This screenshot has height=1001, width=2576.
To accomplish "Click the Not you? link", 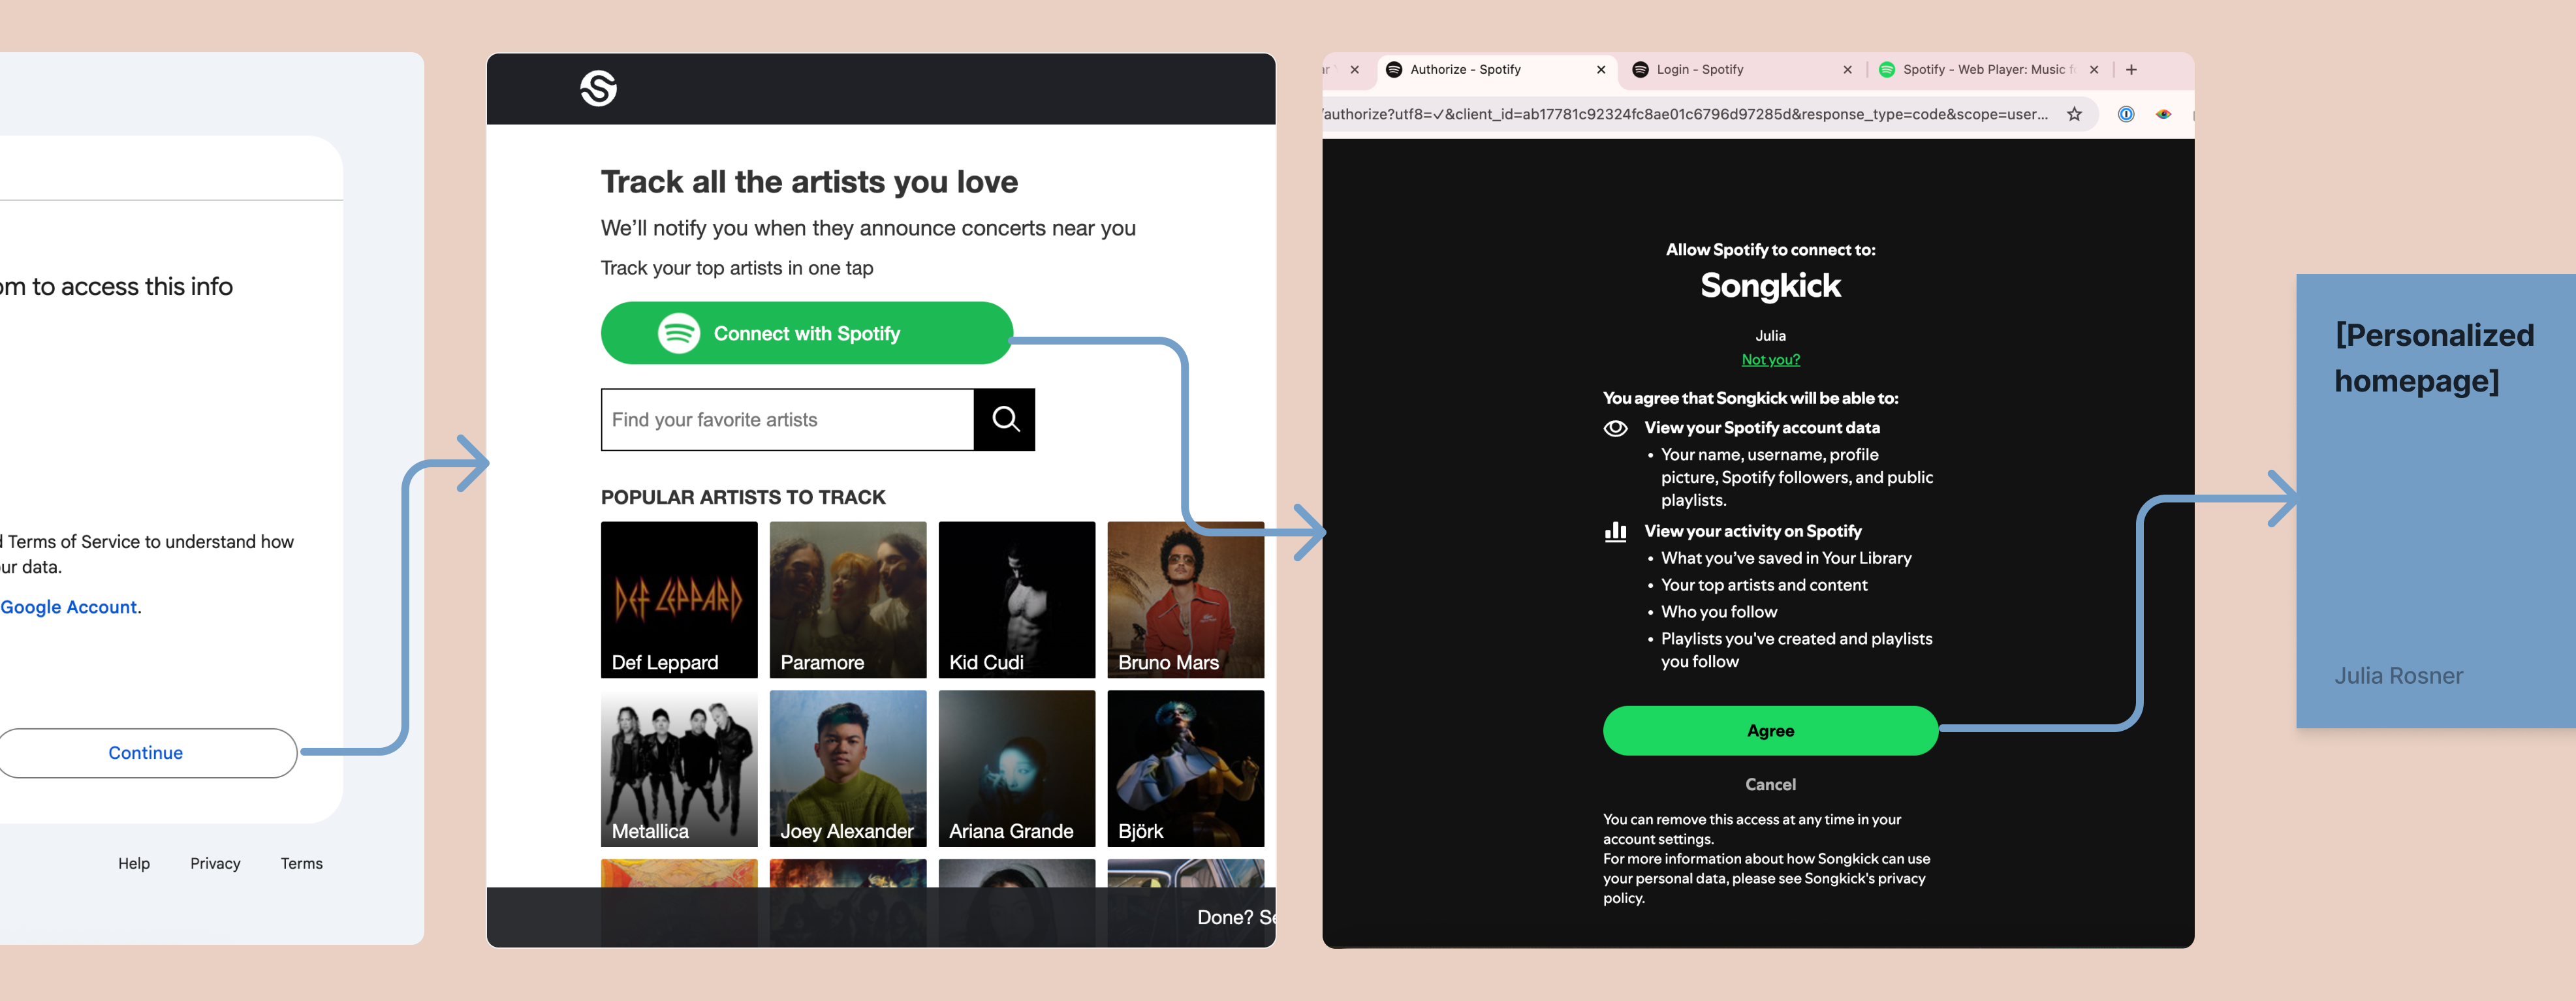I will click(x=1770, y=360).
